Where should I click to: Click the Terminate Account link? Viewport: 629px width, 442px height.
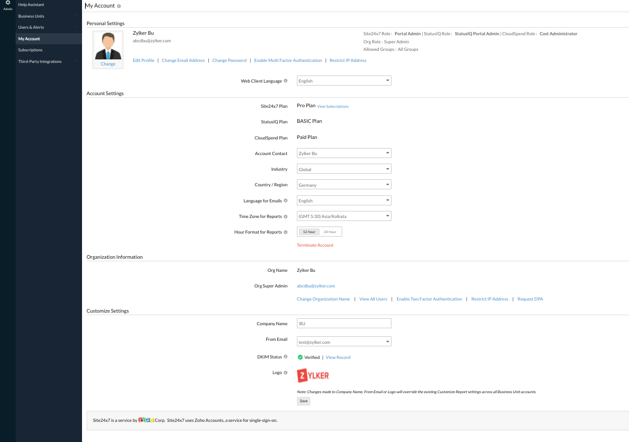[x=315, y=245]
